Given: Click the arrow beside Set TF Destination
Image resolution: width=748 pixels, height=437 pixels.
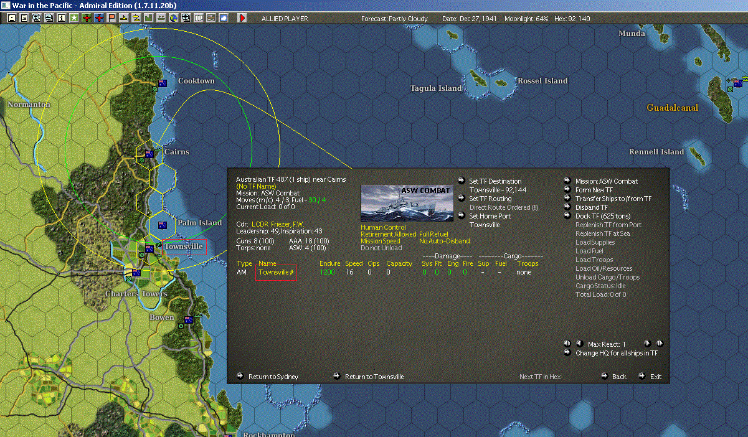Looking at the screenshot, I should [x=460, y=181].
